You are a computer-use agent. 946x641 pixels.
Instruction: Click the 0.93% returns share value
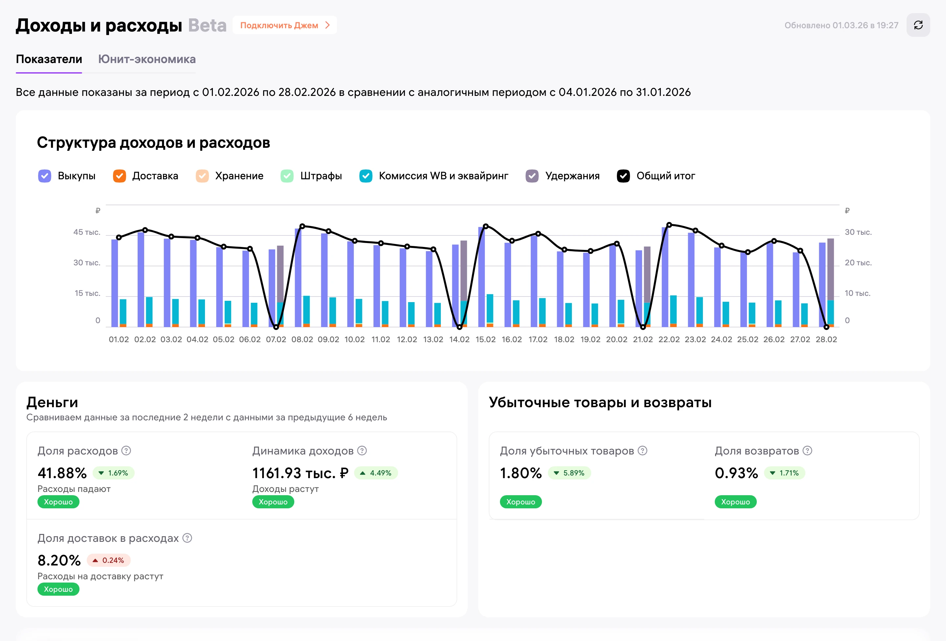(x=736, y=473)
